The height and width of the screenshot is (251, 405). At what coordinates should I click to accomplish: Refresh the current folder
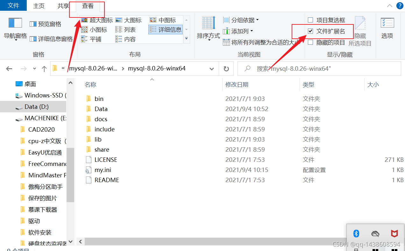226,69
